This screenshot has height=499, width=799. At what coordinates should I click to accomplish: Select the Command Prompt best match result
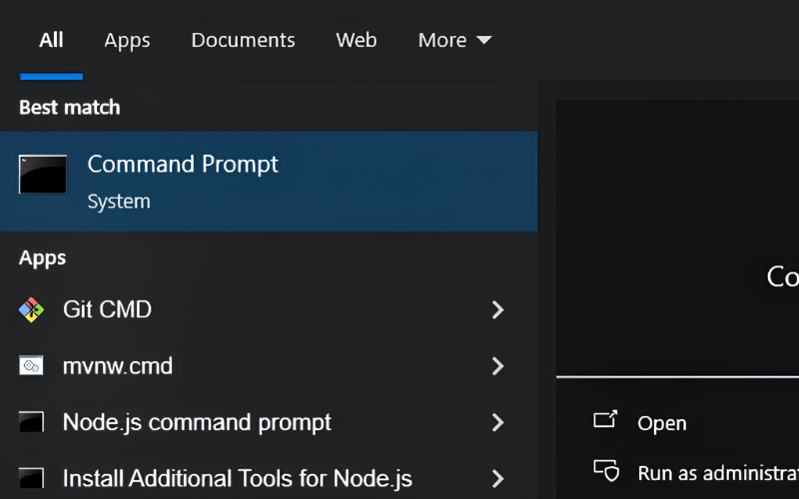[x=269, y=182]
